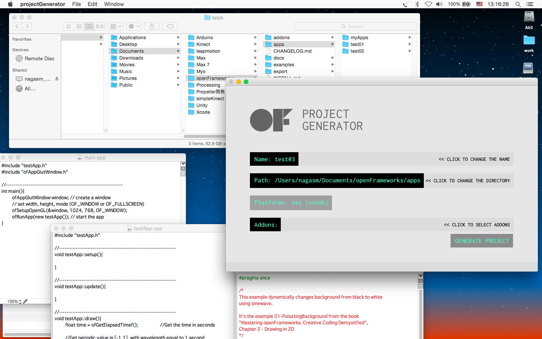Select the work folder on the desktop
Image resolution: width=542 pixels, height=339 pixels.
point(529,44)
